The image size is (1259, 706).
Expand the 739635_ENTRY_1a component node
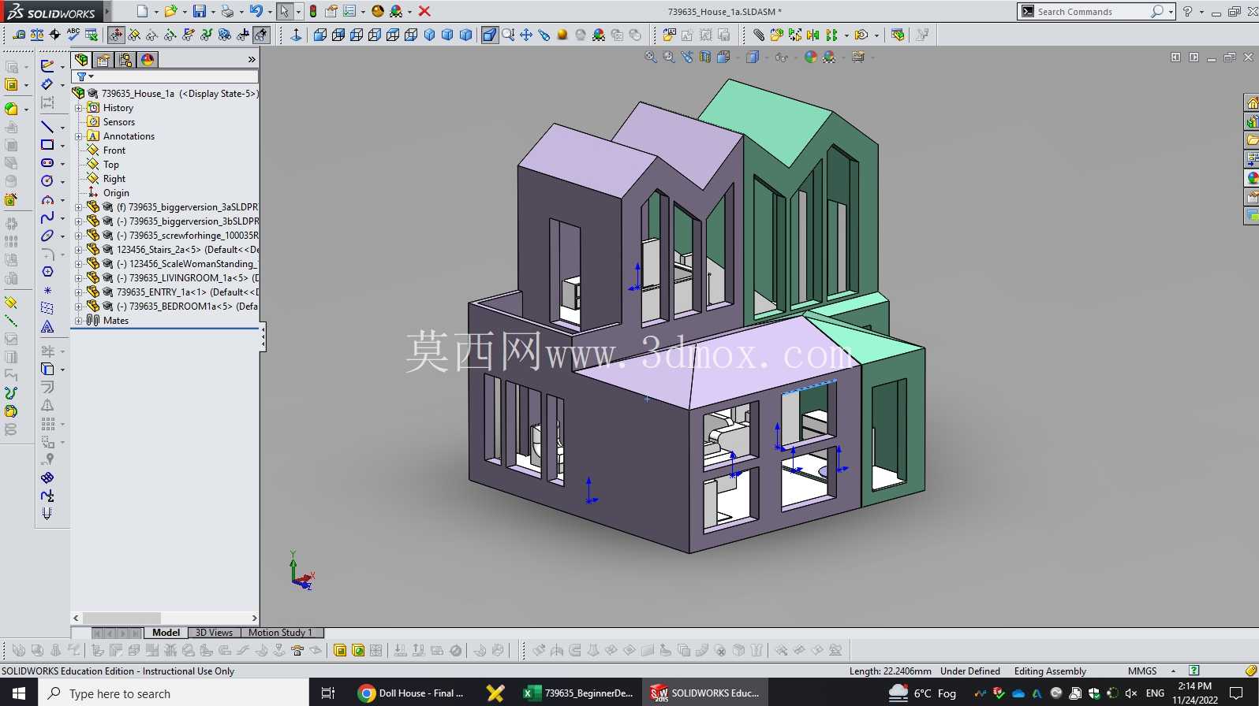pos(79,292)
